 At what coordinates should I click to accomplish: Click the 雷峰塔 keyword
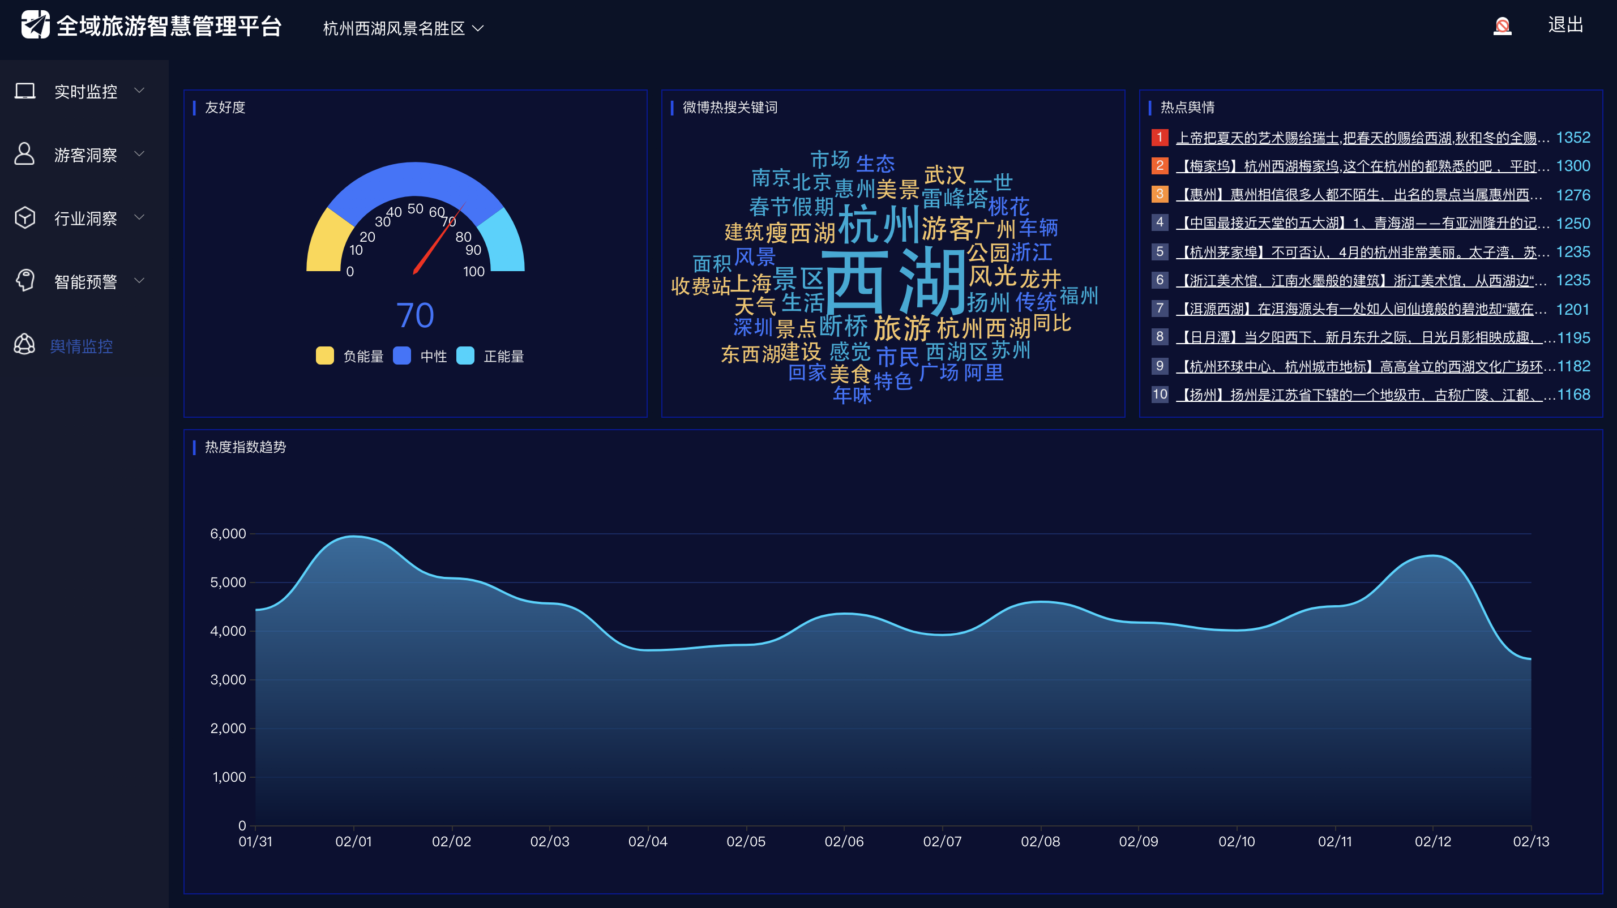(954, 198)
